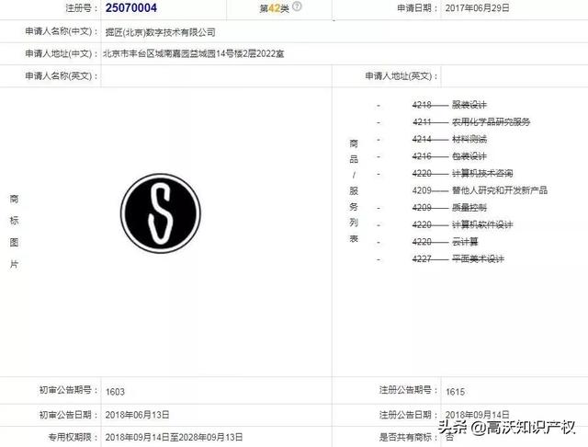Click the 申请人名称(英文) label
The width and height of the screenshot is (588, 447).
[x=62, y=76]
